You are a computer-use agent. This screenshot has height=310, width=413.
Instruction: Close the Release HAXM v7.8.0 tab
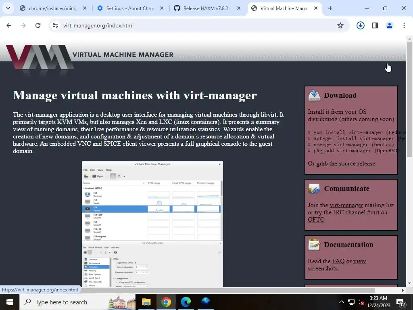tap(239, 8)
